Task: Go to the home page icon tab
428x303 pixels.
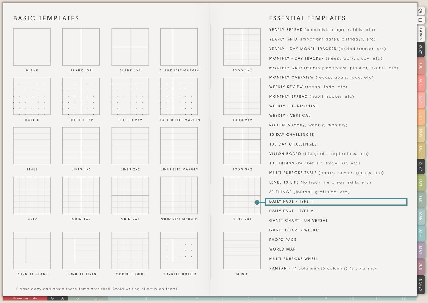Action: (421, 11)
